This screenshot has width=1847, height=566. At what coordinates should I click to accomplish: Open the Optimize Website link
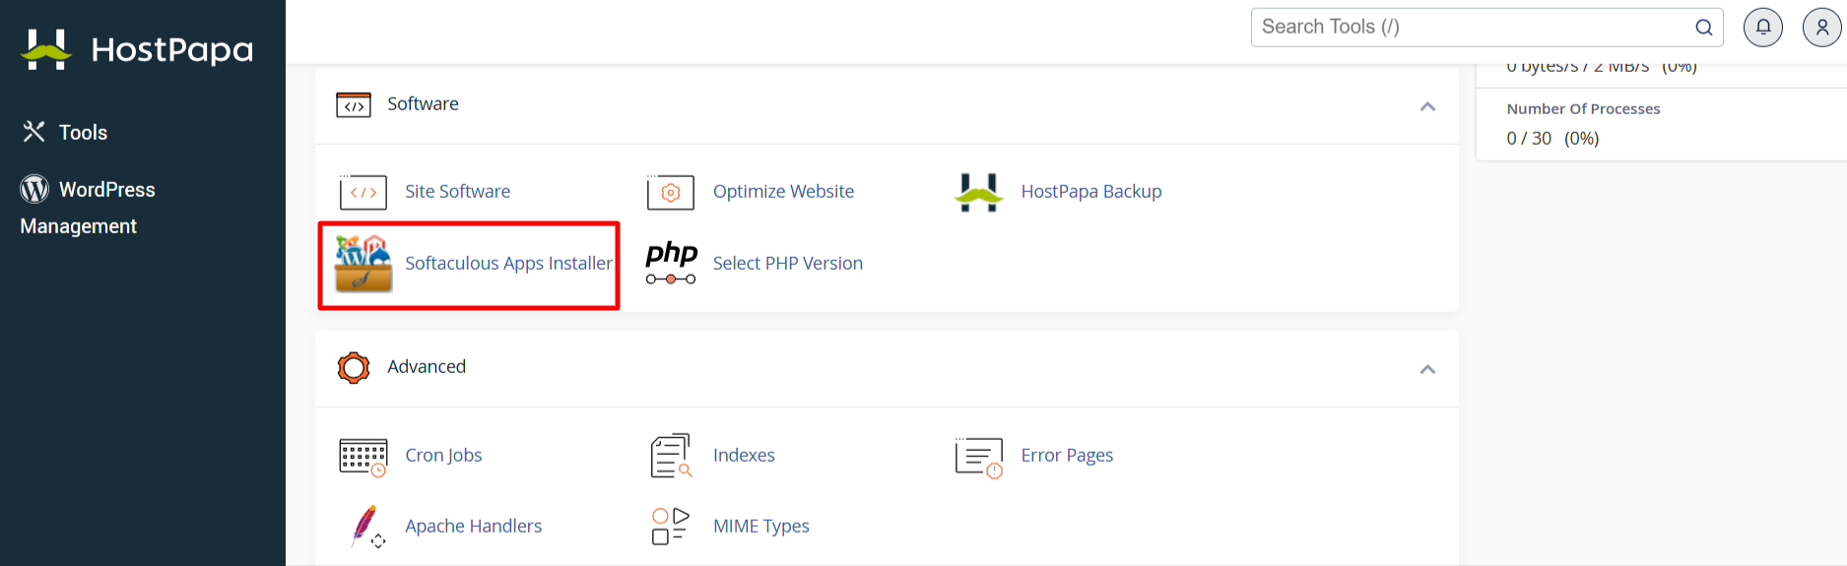(783, 191)
